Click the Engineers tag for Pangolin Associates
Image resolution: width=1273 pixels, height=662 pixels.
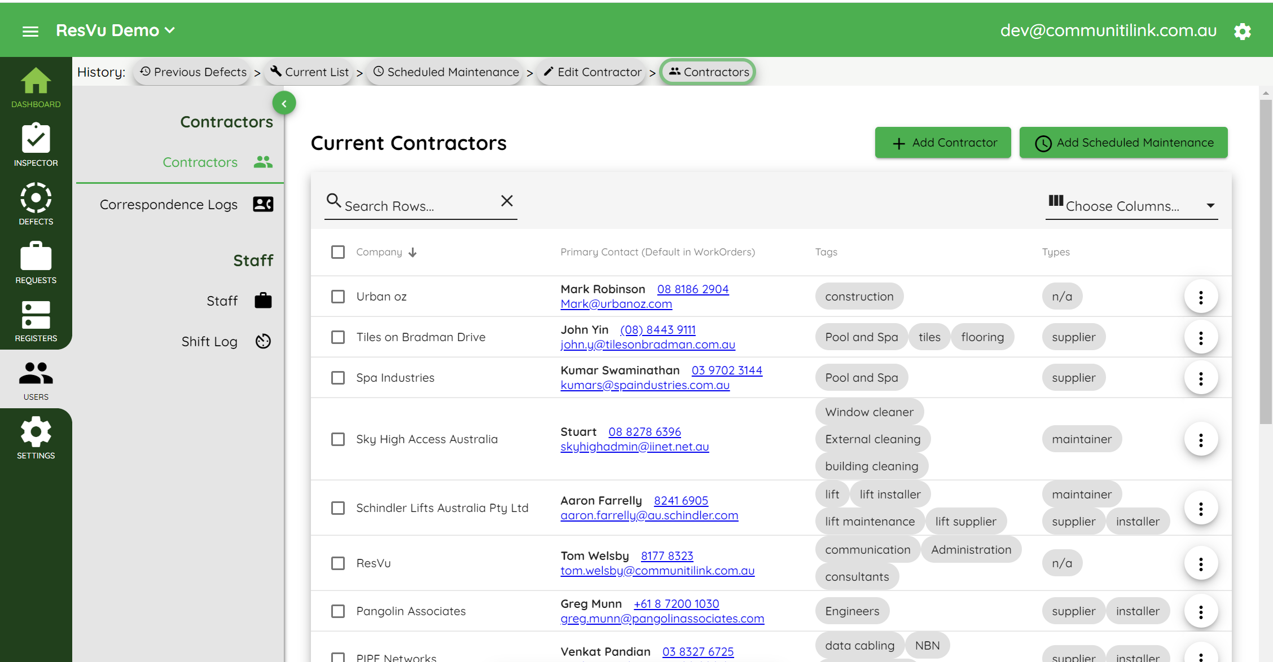pos(852,611)
